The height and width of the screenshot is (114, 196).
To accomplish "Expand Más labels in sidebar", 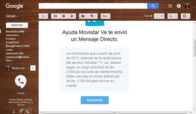I will pos(9,61).
